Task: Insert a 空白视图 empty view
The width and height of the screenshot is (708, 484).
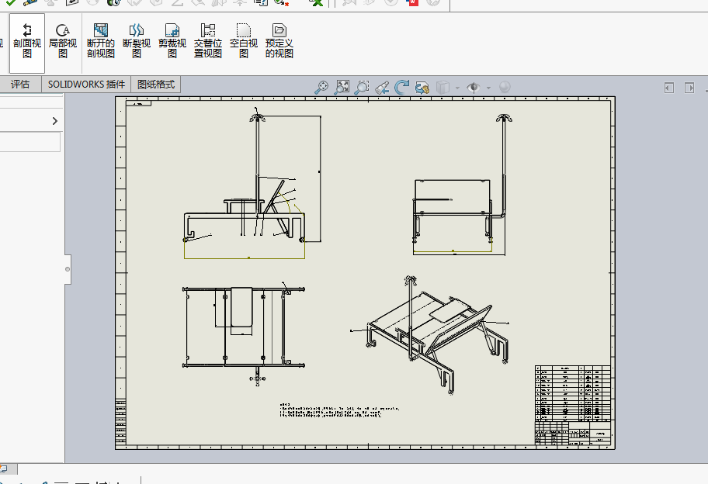Action: (244, 42)
